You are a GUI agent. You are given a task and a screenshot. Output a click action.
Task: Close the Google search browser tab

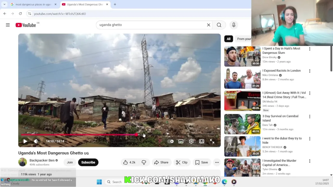55,4
